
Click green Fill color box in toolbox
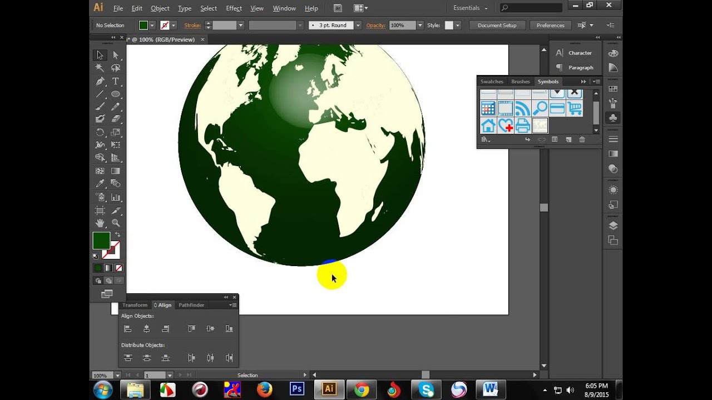coord(101,241)
